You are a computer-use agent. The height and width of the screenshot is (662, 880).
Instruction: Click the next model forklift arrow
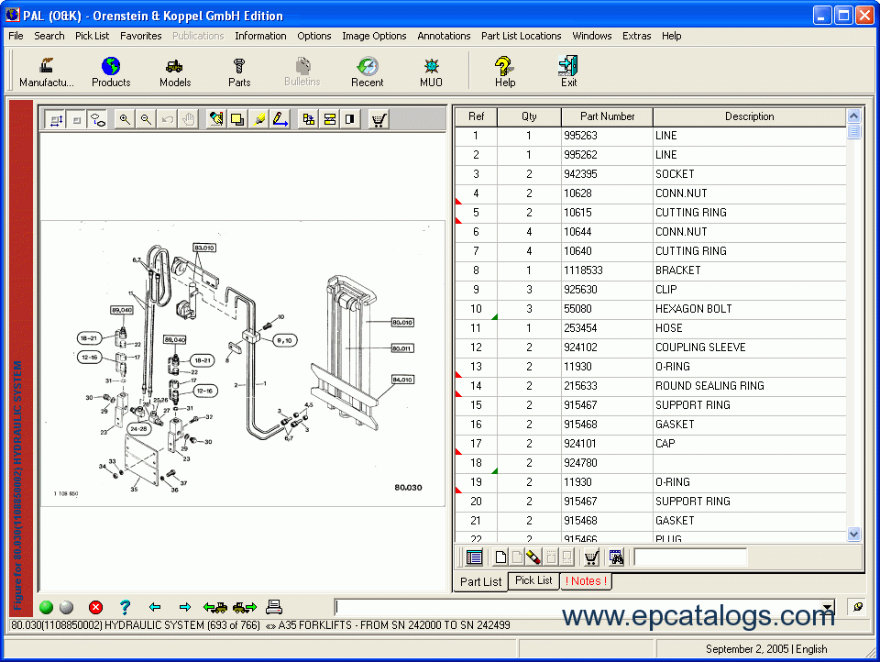click(x=245, y=607)
